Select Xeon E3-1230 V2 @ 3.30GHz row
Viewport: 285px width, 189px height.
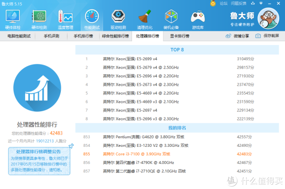tap(177, 145)
